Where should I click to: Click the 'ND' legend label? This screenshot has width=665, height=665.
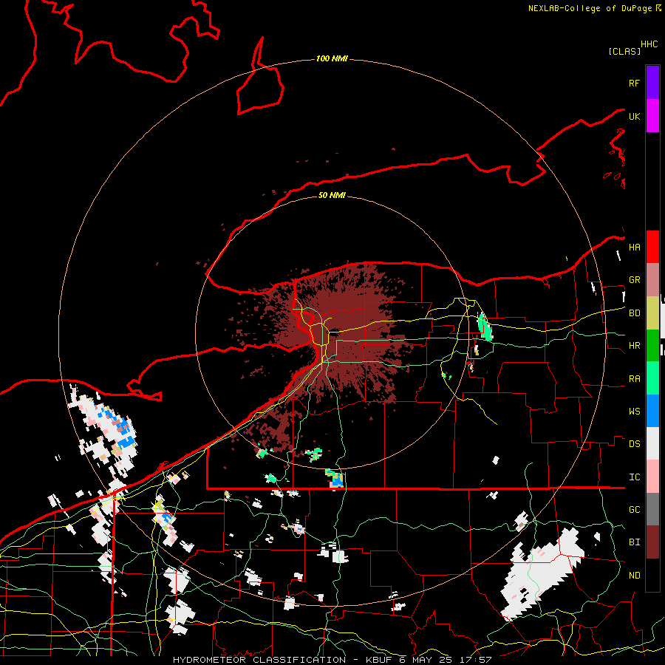click(634, 576)
